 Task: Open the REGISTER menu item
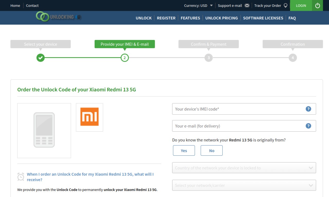[x=166, y=18]
